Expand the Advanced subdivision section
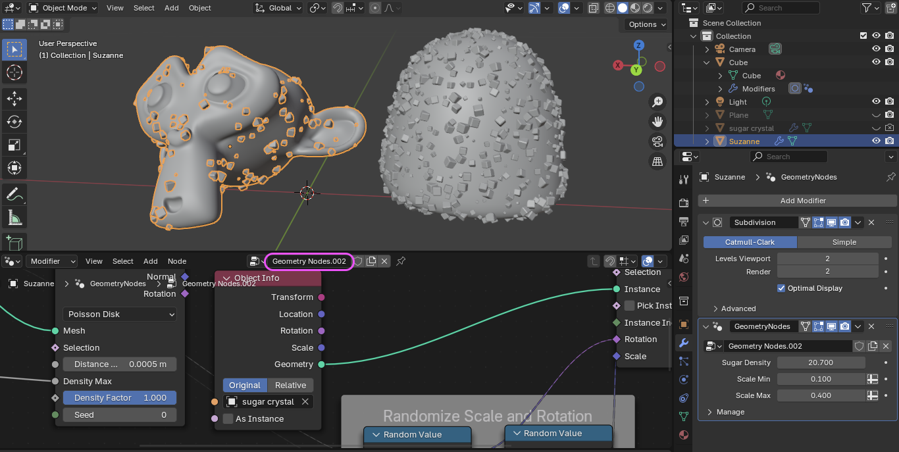Viewport: 899px width, 452px height. (x=737, y=309)
